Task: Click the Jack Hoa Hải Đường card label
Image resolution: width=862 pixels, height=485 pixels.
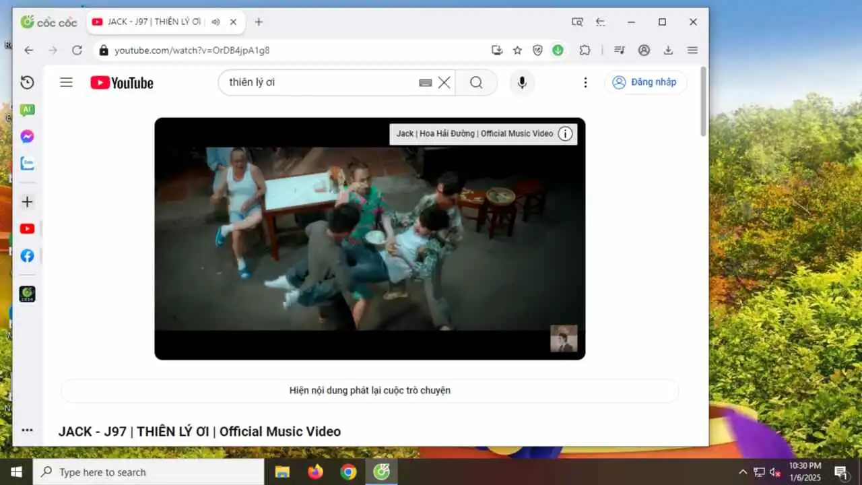Action: (x=475, y=133)
